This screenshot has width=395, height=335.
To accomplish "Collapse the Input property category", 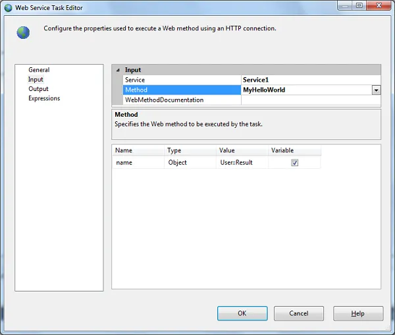I will point(118,70).
